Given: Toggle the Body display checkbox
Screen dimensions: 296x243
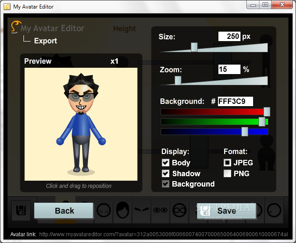Looking at the screenshot, I should coord(166,163).
